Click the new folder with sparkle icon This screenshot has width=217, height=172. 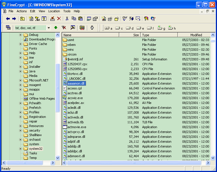click(x=117, y=19)
